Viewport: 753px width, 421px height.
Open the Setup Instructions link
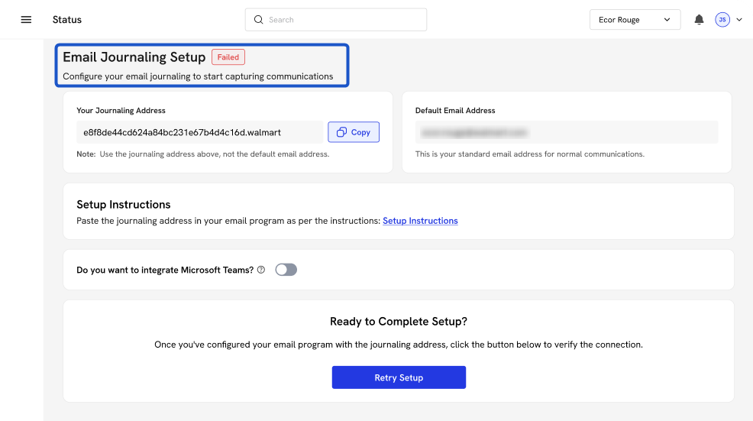point(420,221)
